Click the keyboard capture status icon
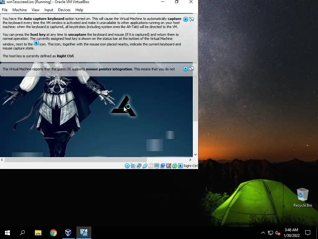Image resolution: width=318 pixels, height=239 pixels. click(180, 166)
